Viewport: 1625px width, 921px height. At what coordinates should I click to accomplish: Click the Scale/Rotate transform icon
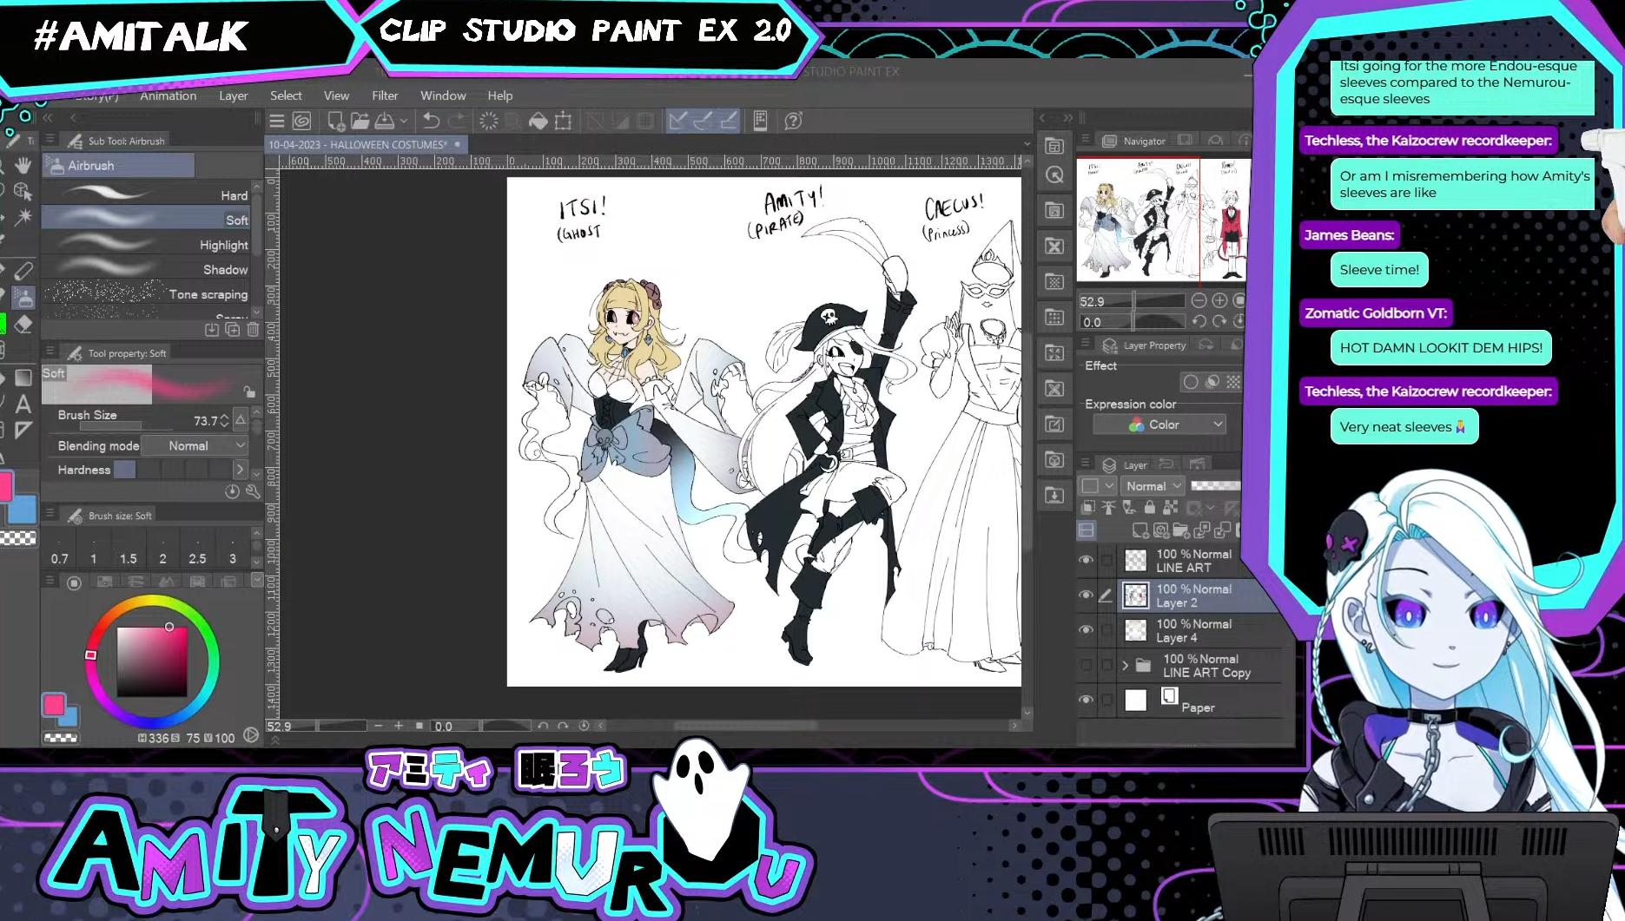563,121
